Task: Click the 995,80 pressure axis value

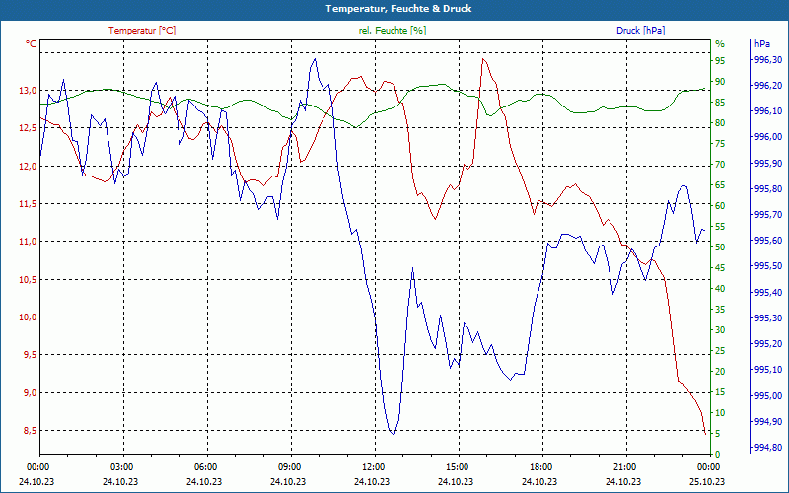Action: [x=768, y=189]
